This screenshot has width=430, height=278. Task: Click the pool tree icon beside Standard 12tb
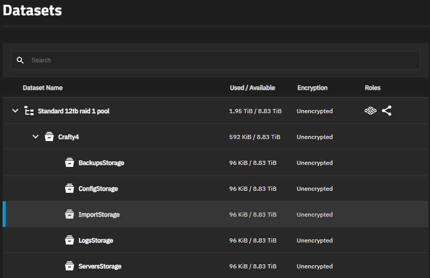(29, 111)
